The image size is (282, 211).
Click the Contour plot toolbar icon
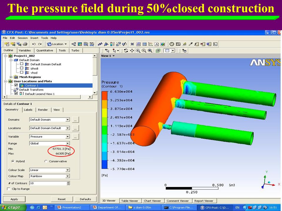tap(80, 44)
